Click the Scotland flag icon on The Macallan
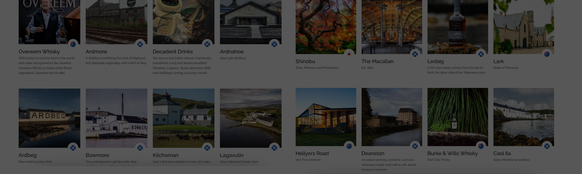Screen dimensions: 582x174 point(415,54)
